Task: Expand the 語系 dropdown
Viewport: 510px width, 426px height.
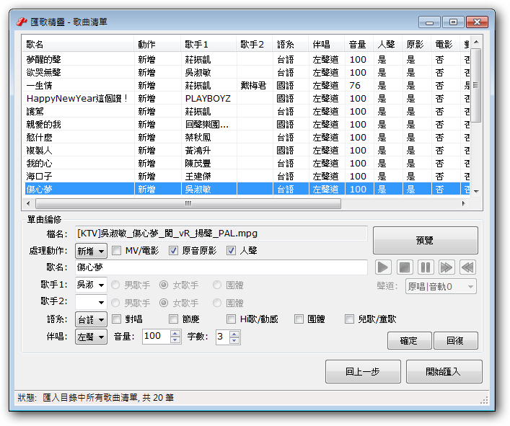Action: pos(92,319)
